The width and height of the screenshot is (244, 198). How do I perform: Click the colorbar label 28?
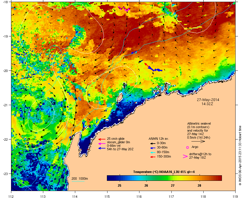pos(199,185)
